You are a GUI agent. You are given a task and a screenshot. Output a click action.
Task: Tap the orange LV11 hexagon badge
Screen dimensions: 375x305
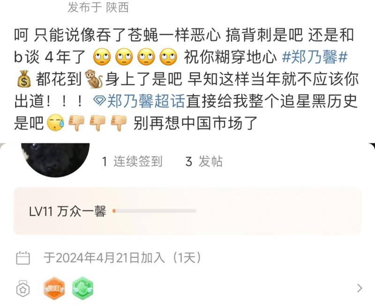pyautogui.click(x=54, y=288)
